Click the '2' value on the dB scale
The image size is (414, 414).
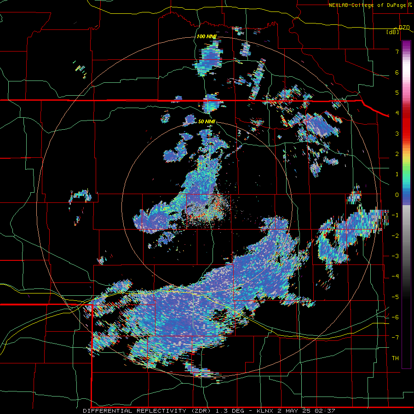pos(397,154)
